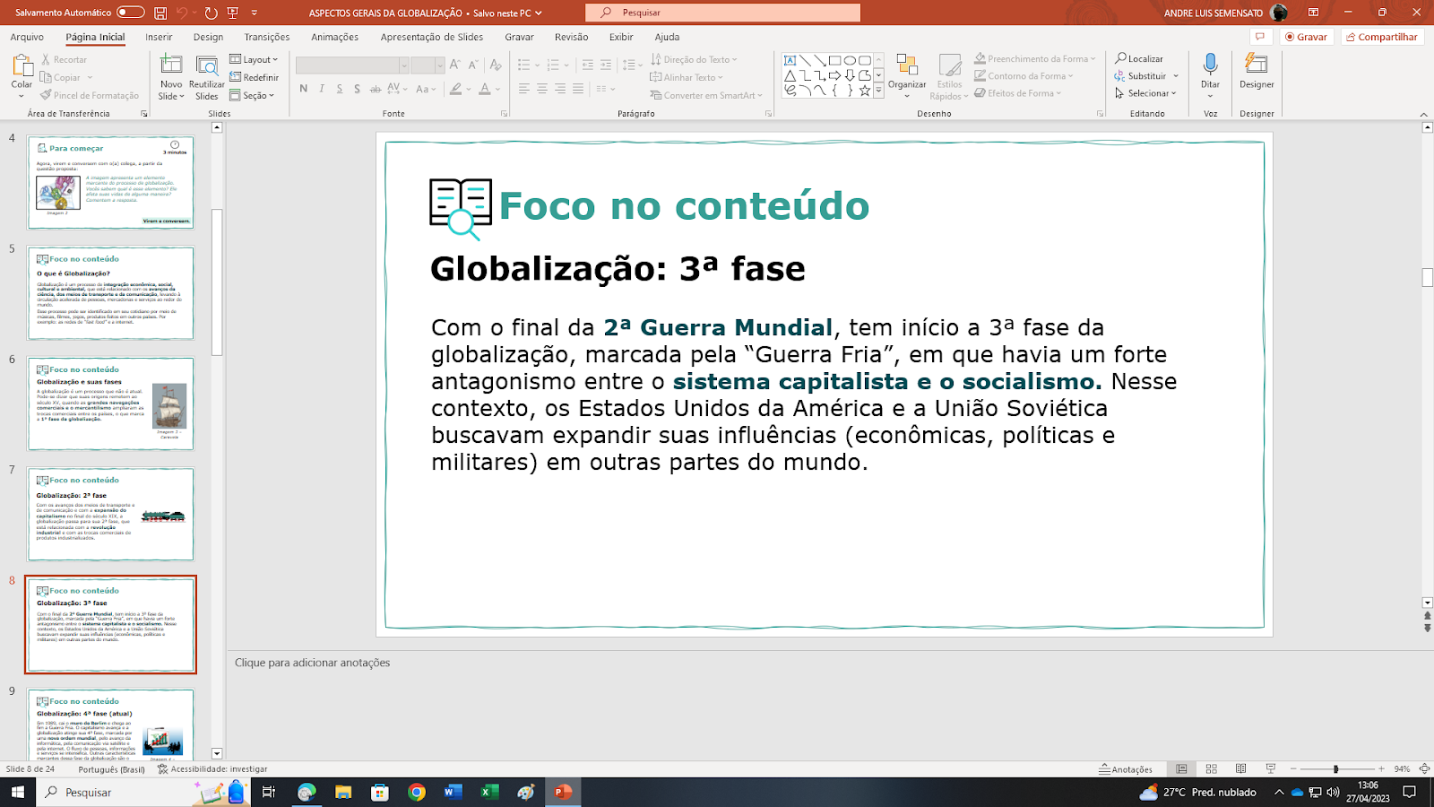The height and width of the screenshot is (807, 1434).
Task: Toggle Anotações notes pane in status bar
Action: click(1127, 769)
